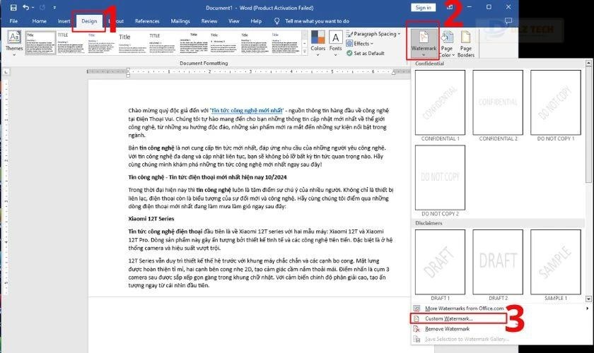
Task: Select Remove Watermark menu entry
Action: pos(447,329)
